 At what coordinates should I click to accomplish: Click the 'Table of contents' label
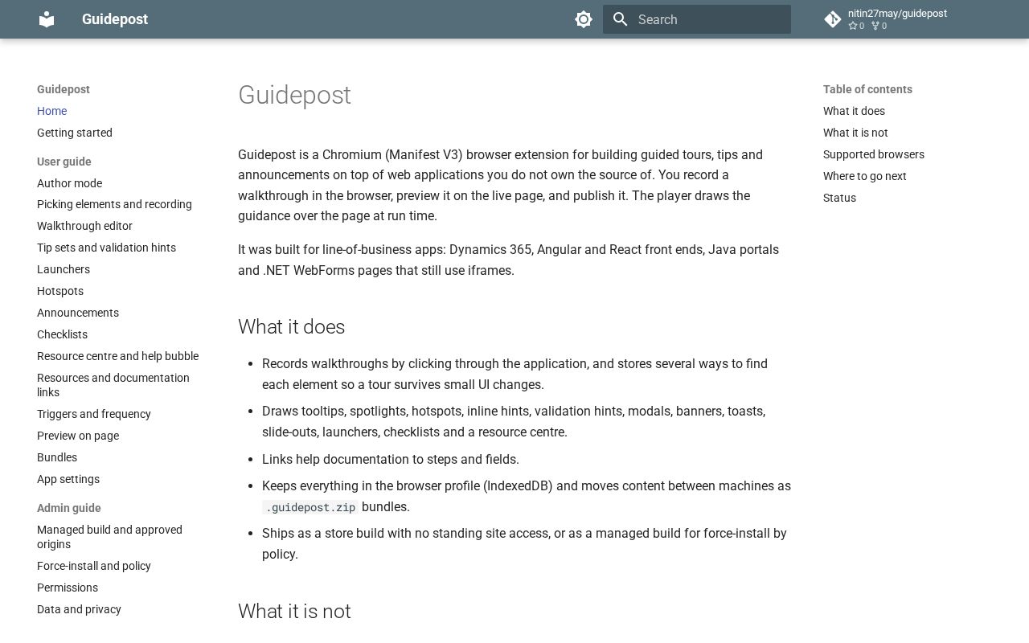pos(867,89)
